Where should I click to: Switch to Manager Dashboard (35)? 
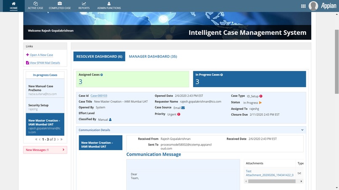click(153, 57)
